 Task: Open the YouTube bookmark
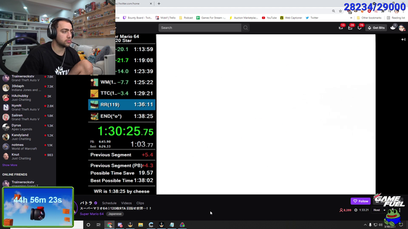point(269,18)
